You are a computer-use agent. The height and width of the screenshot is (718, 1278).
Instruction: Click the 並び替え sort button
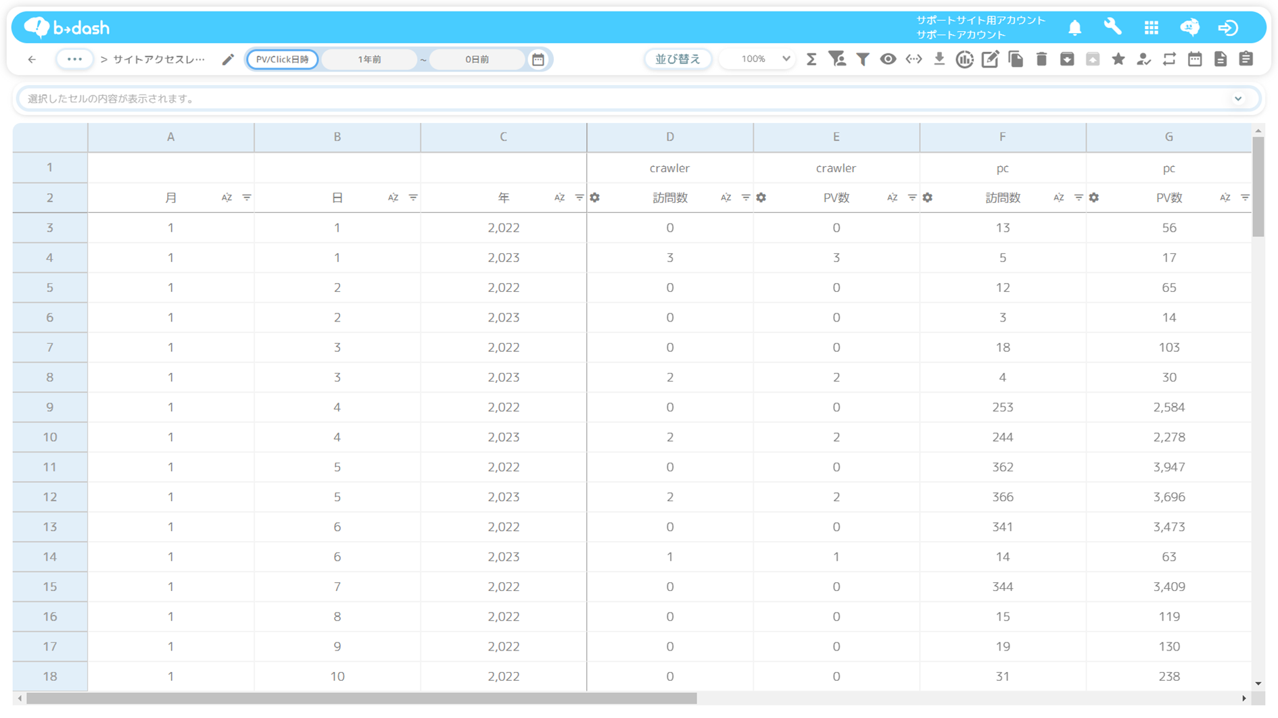[678, 59]
